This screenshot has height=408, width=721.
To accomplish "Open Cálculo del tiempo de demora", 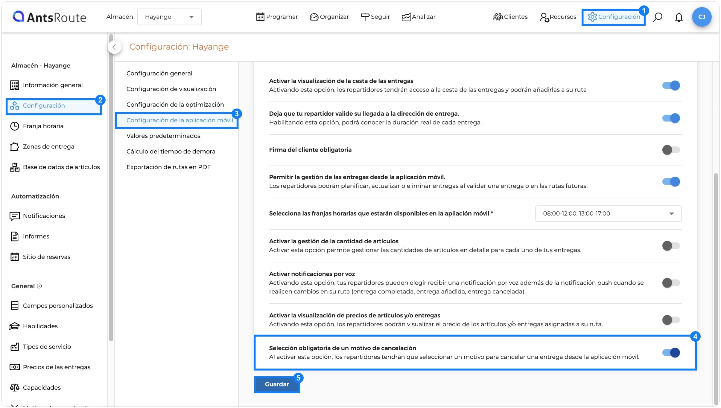I will point(171,151).
